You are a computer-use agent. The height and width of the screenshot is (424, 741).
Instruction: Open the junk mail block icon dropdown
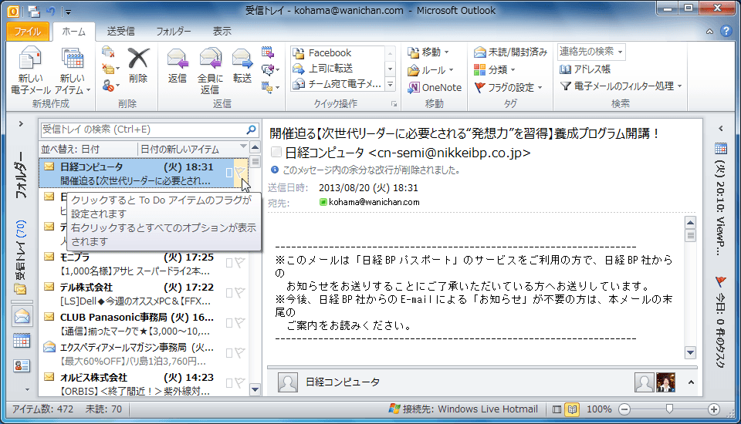tap(110, 86)
